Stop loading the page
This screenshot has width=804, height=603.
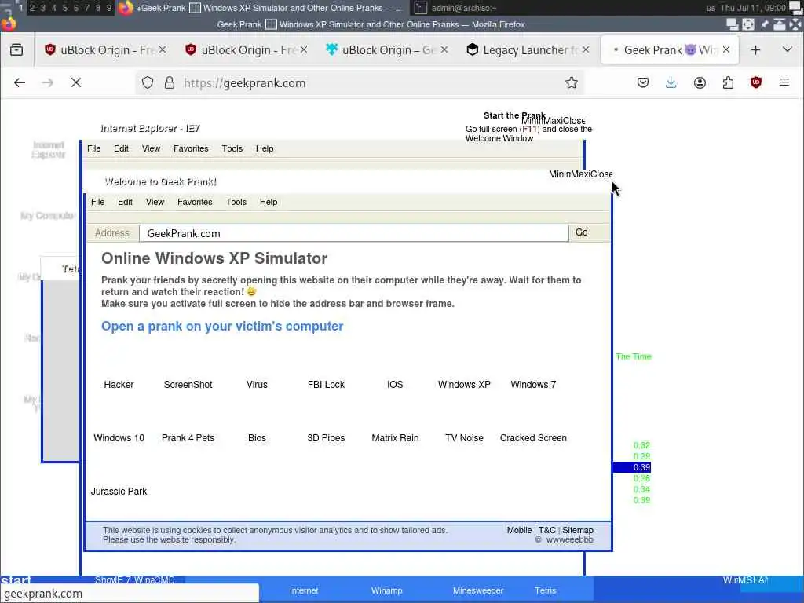pos(76,82)
